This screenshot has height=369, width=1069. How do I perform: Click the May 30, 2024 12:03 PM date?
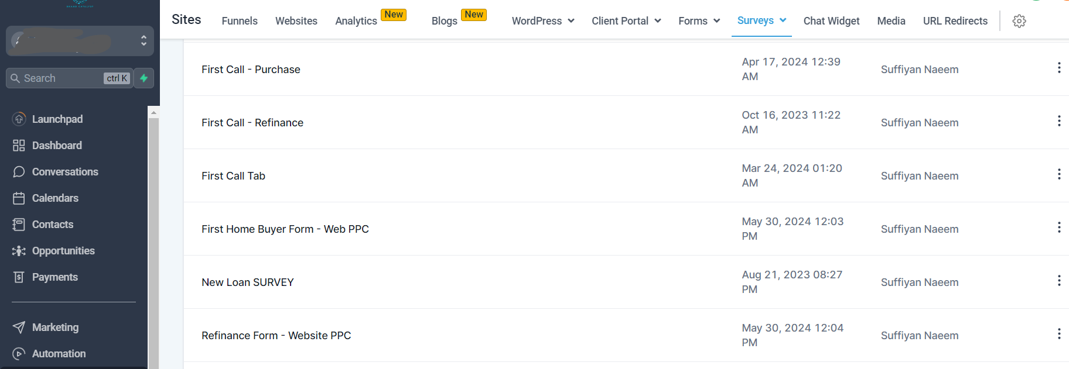point(793,229)
